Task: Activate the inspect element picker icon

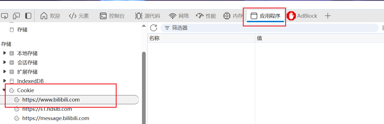Action: [x=4, y=16]
